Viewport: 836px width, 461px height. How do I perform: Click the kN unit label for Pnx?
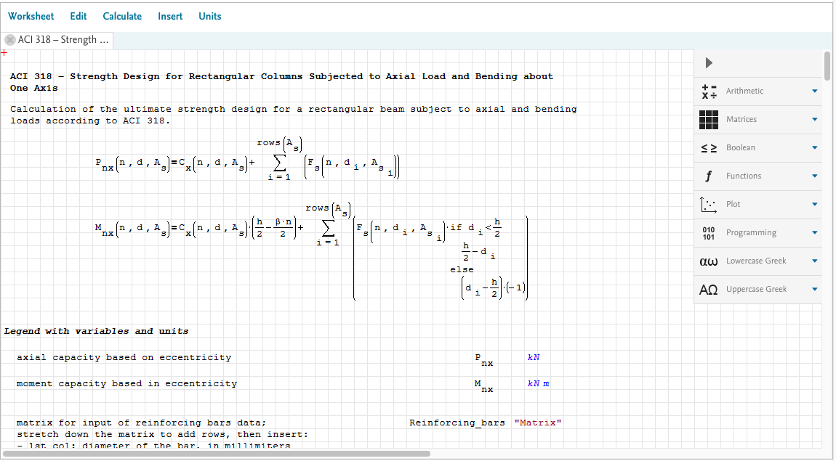click(x=534, y=357)
